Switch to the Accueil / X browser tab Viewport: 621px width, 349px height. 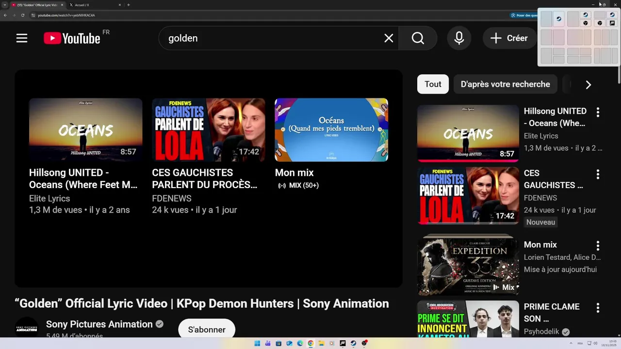[95, 5]
